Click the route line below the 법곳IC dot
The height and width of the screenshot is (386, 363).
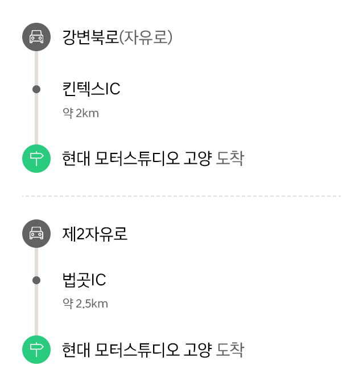coord(36,310)
